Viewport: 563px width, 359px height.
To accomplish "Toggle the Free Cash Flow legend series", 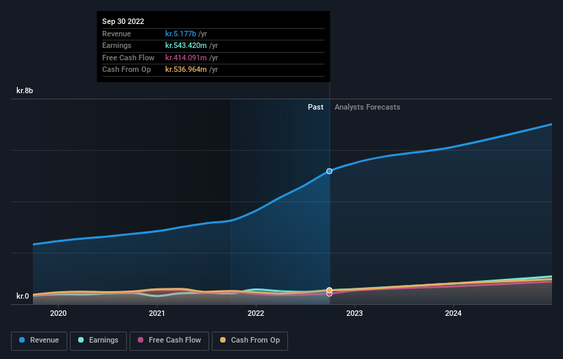I will tap(169, 341).
